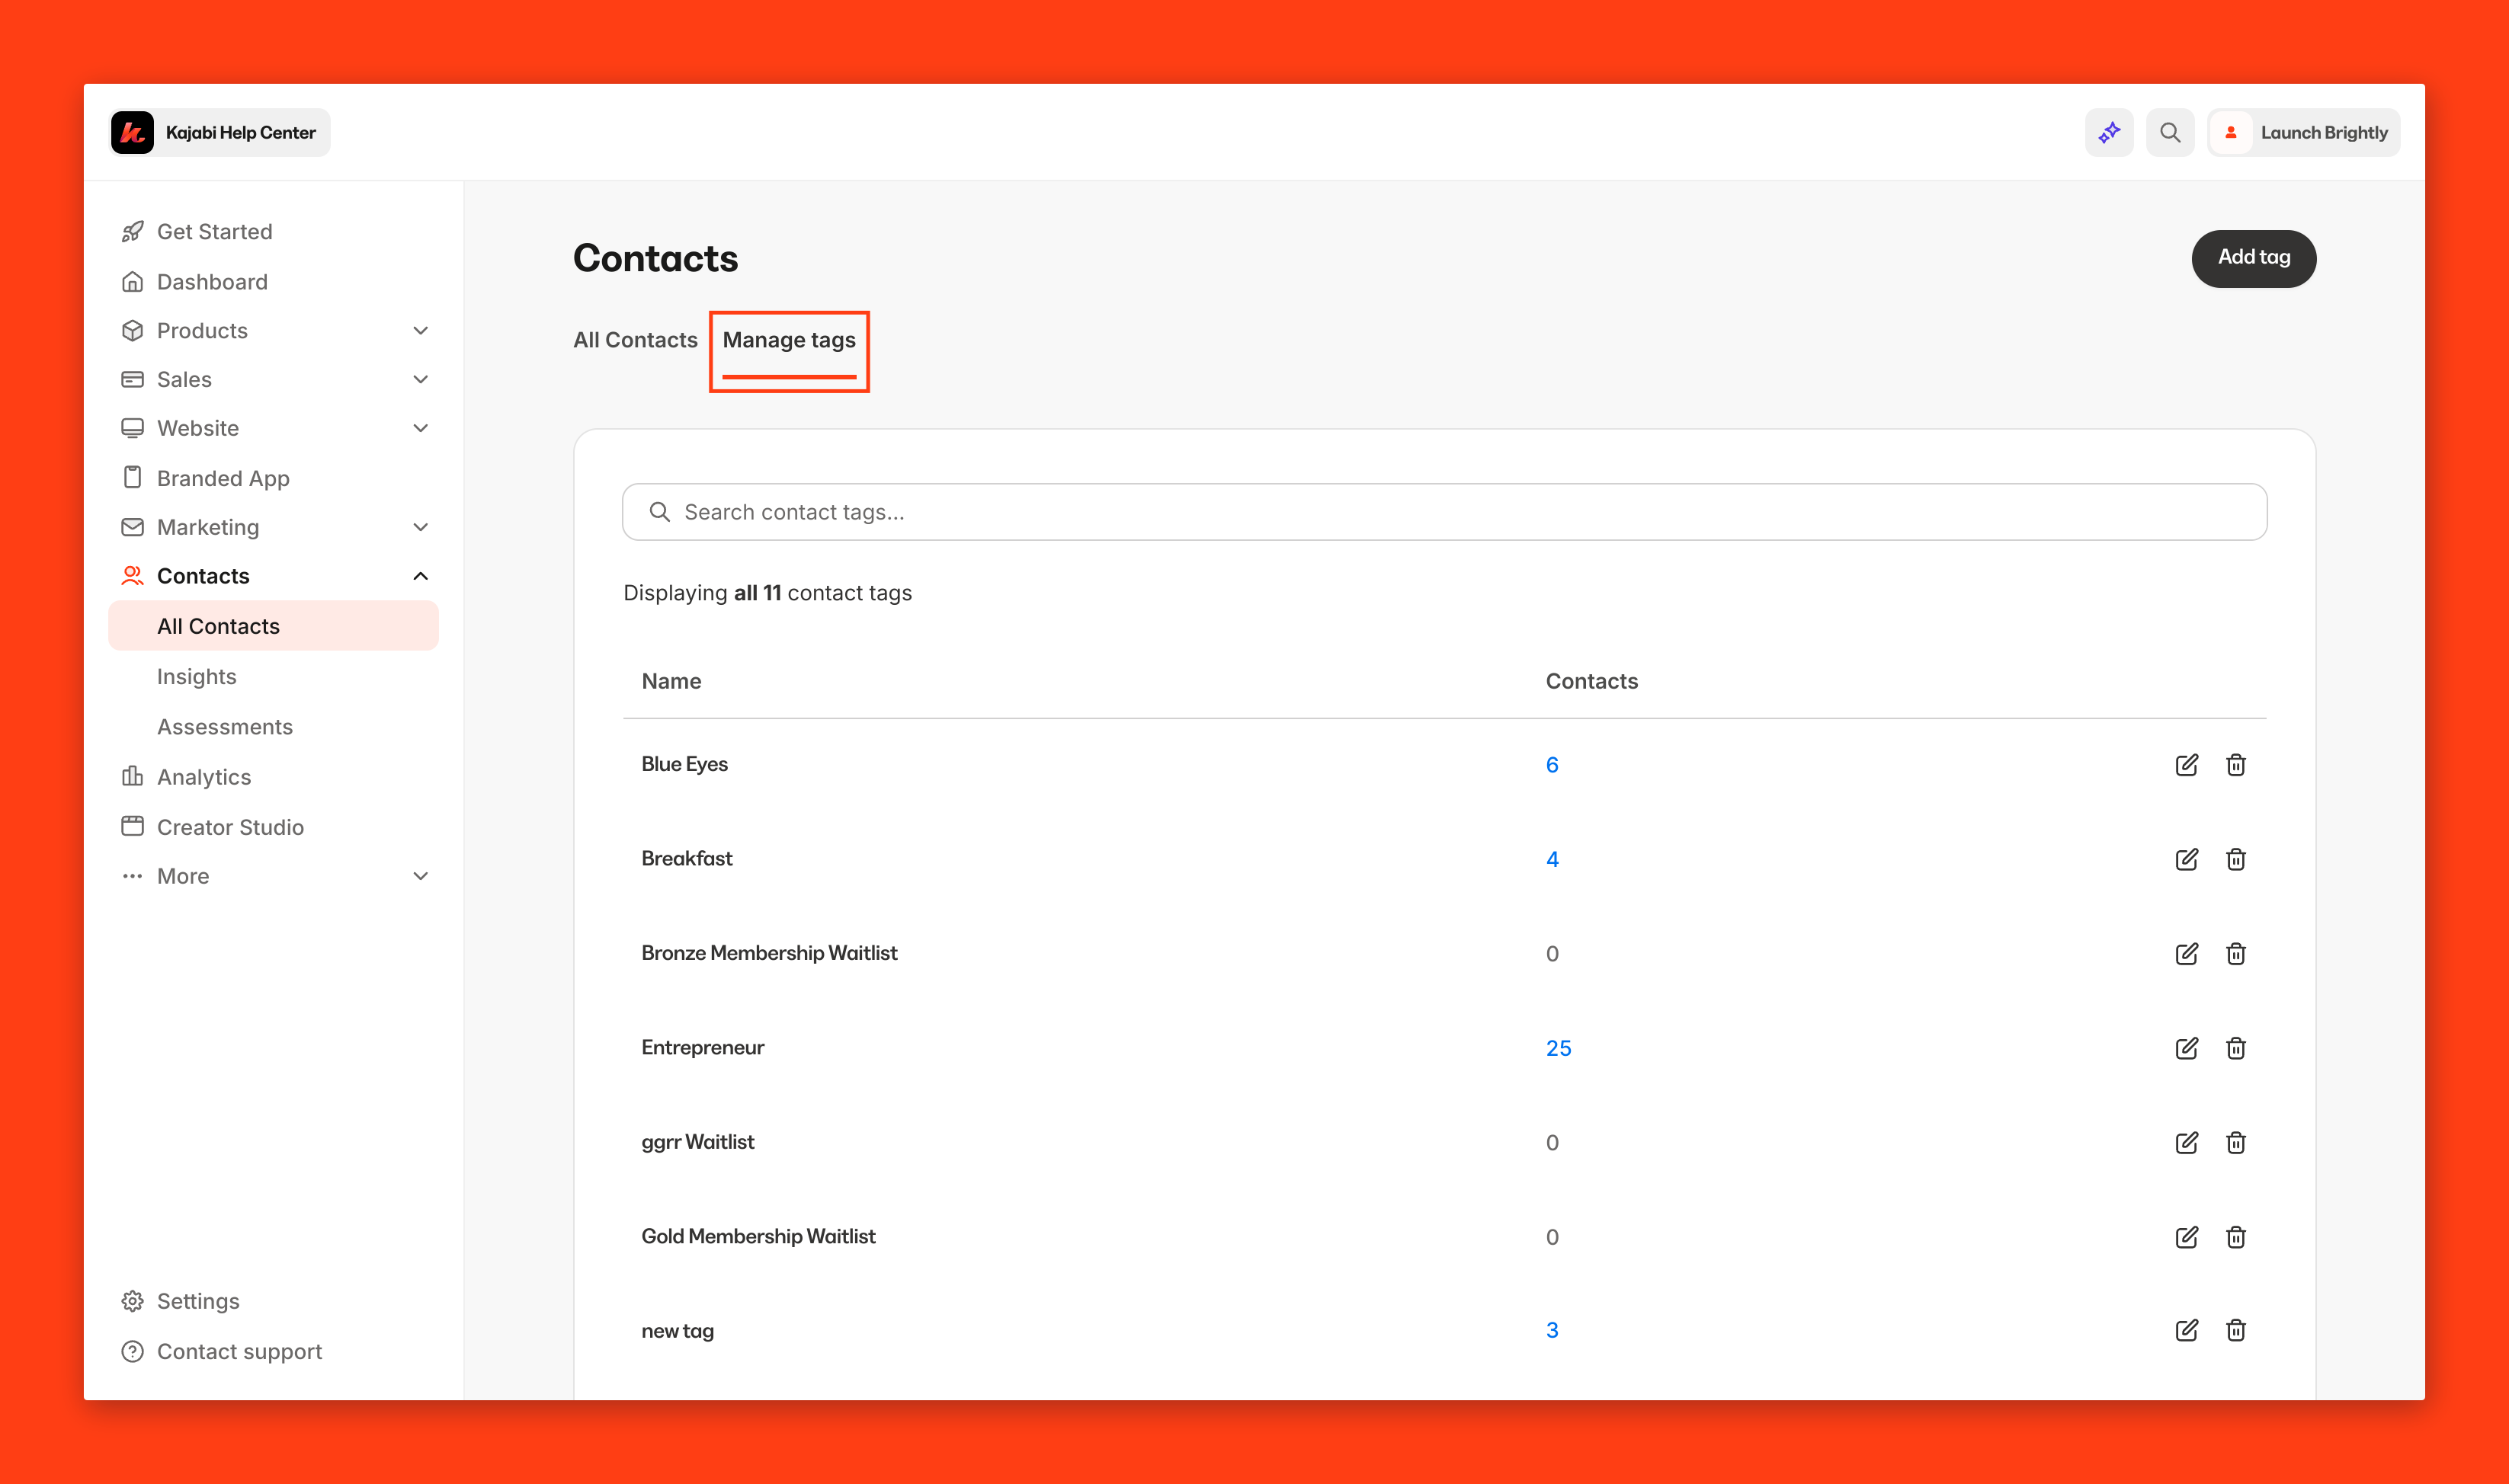Click the Add tag button
This screenshot has height=1484, width=2509.
coord(2253,258)
